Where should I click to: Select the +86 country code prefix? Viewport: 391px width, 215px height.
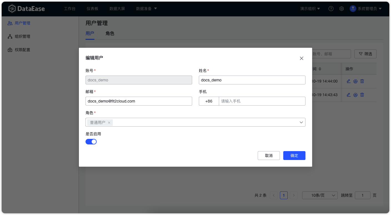tap(209, 101)
